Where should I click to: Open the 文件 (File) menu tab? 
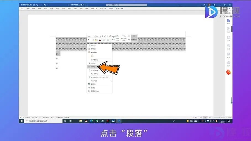[22, 9]
